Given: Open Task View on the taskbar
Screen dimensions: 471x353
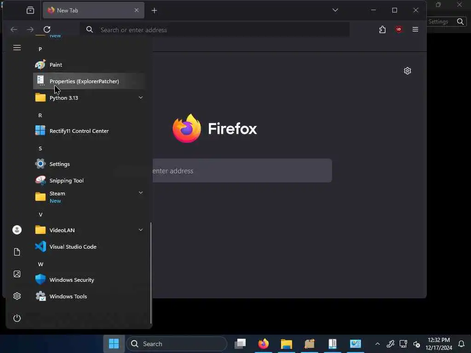Looking at the screenshot, I should 240,344.
